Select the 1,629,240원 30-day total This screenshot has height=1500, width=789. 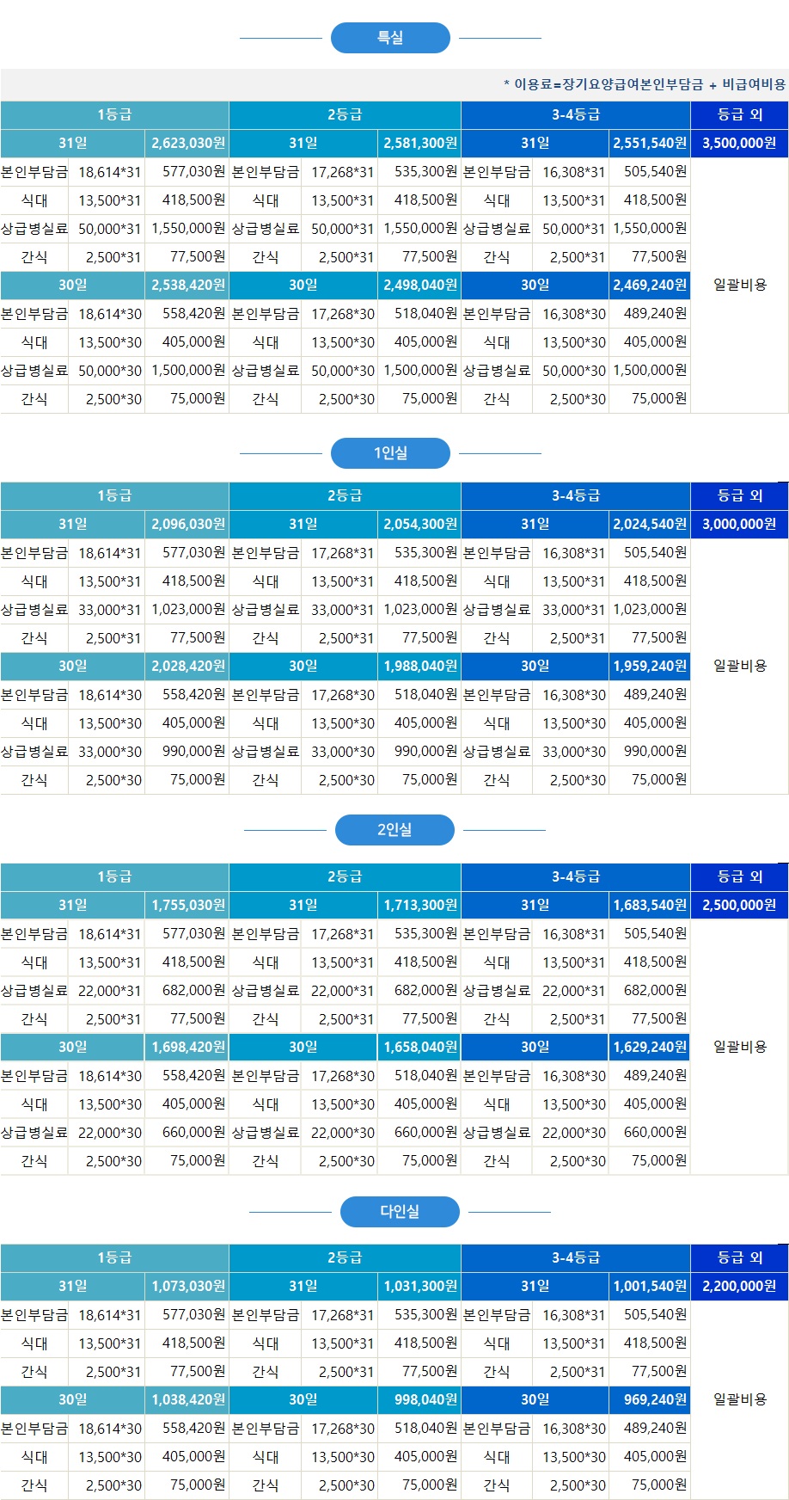pyautogui.click(x=650, y=1047)
